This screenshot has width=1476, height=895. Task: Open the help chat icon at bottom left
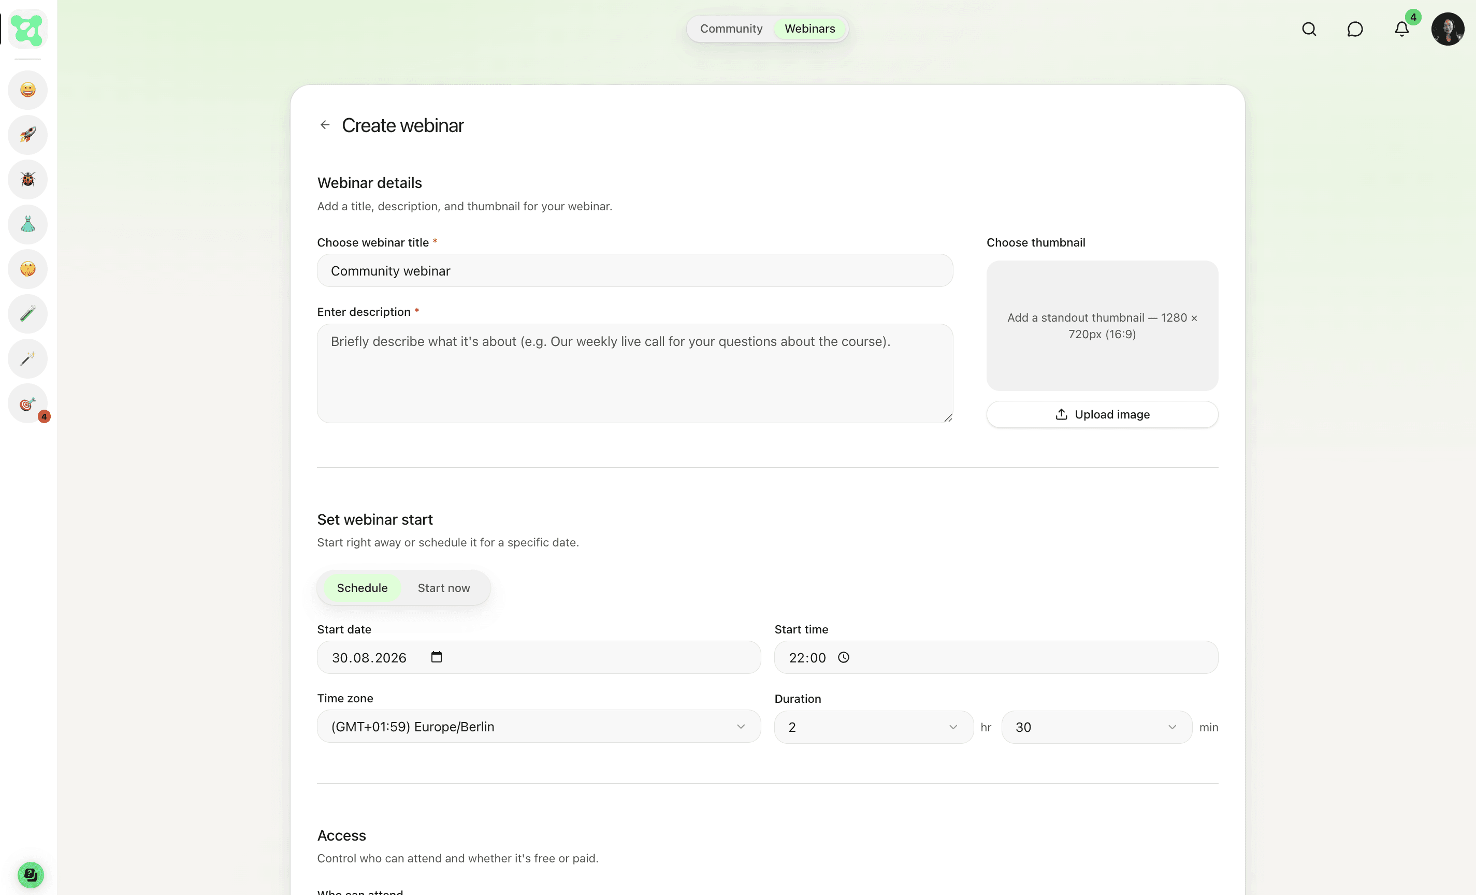(30, 875)
